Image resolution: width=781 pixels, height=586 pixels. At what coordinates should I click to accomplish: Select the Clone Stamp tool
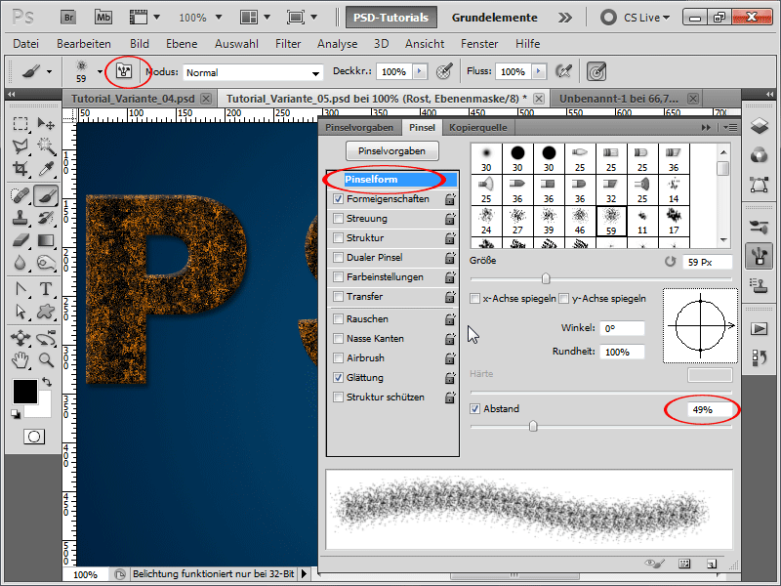[x=21, y=218]
